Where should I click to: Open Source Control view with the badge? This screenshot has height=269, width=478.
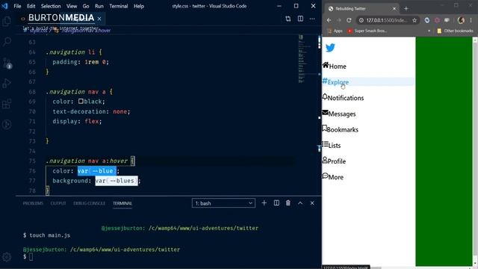[7, 63]
